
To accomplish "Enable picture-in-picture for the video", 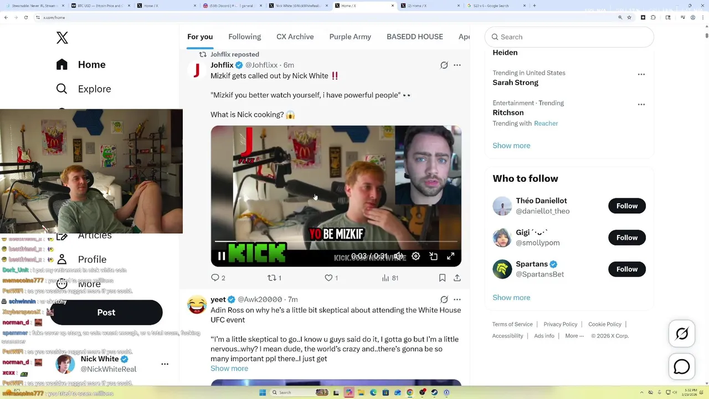I will point(433,256).
